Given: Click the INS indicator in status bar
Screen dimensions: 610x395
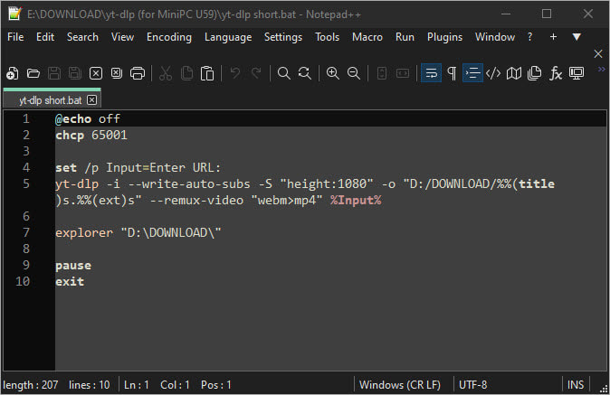Looking at the screenshot, I should 576,385.
